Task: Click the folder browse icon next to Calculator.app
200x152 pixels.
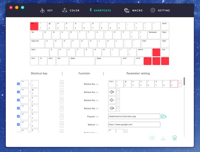Action: pyautogui.click(x=164, y=116)
